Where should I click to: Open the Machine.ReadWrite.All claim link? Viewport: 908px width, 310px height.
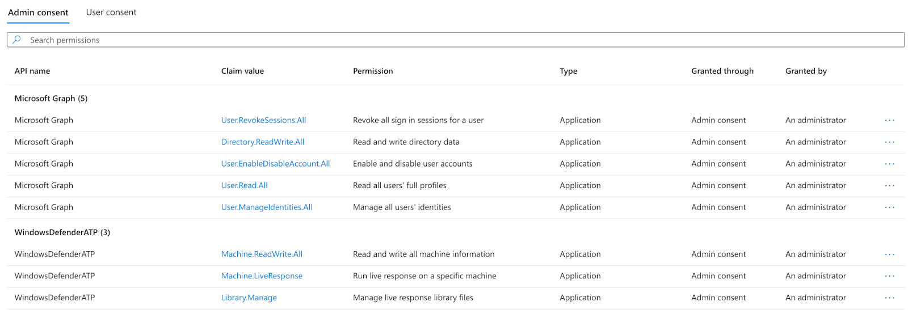point(262,254)
